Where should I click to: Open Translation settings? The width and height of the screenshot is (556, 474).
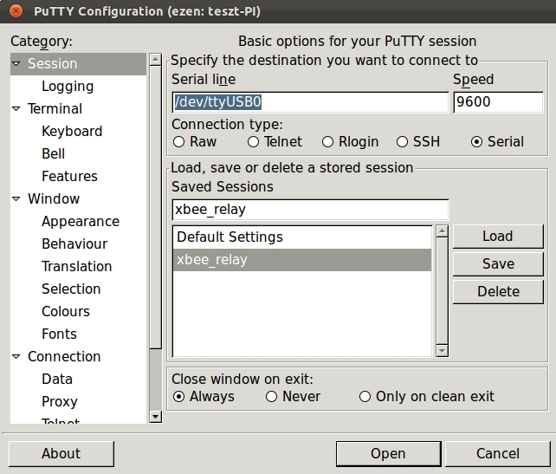click(76, 266)
